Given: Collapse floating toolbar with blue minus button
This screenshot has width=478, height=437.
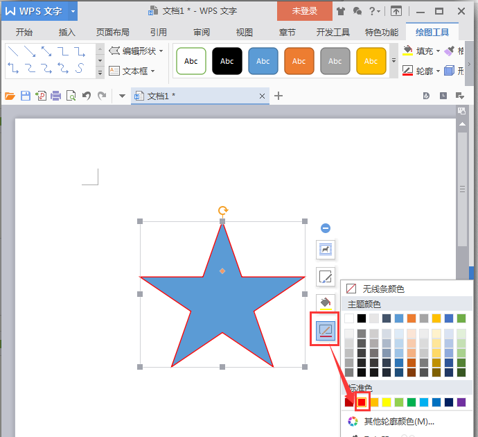Looking at the screenshot, I should (x=326, y=228).
